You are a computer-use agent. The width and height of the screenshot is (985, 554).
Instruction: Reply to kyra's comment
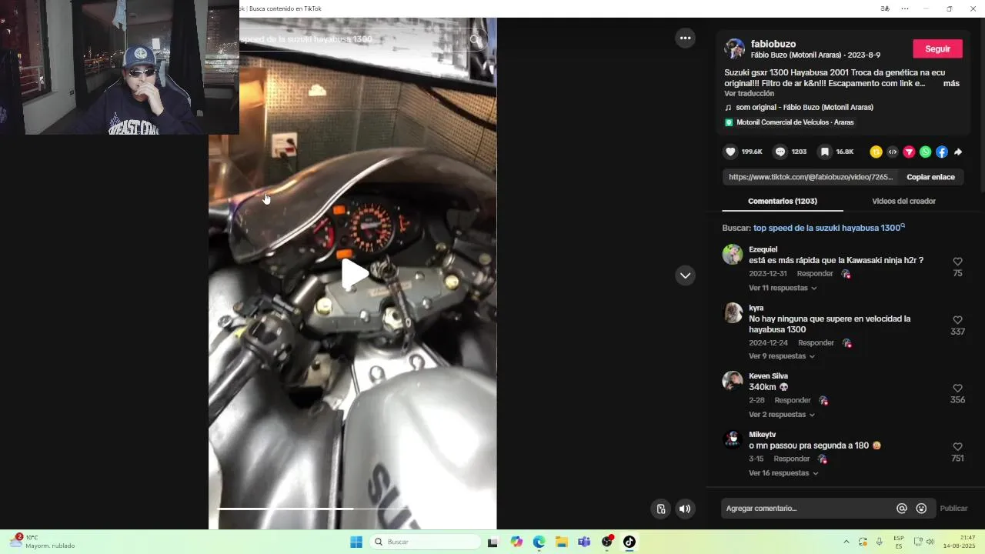(816, 343)
